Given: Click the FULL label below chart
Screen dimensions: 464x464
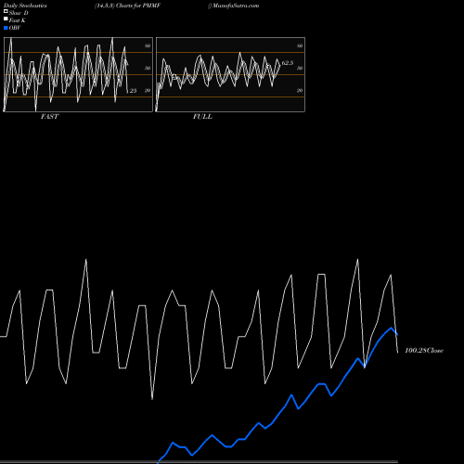Looking at the screenshot, I should (x=202, y=117).
